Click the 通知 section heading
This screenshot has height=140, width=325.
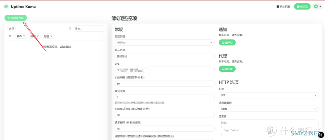(x=223, y=30)
